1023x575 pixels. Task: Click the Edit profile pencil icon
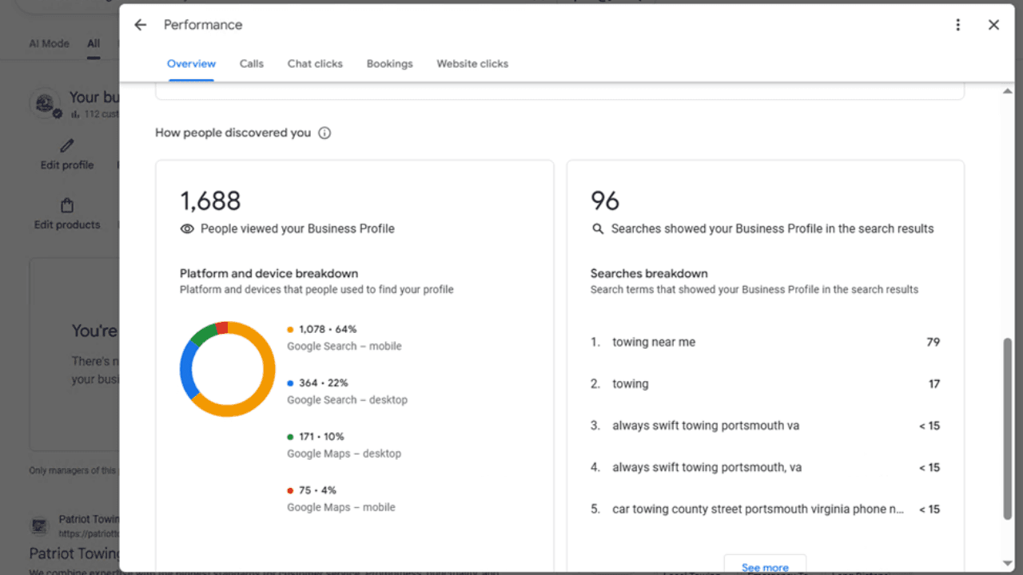pyautogui.click(x=67, y=146)
